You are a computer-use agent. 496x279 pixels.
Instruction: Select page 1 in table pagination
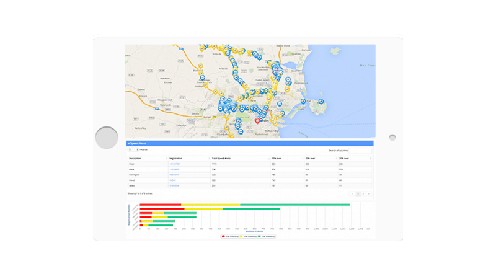(357, 194)
